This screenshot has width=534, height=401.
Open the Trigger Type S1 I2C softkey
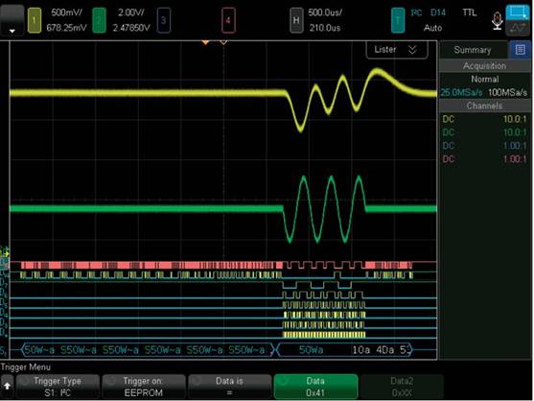point(58,387)
